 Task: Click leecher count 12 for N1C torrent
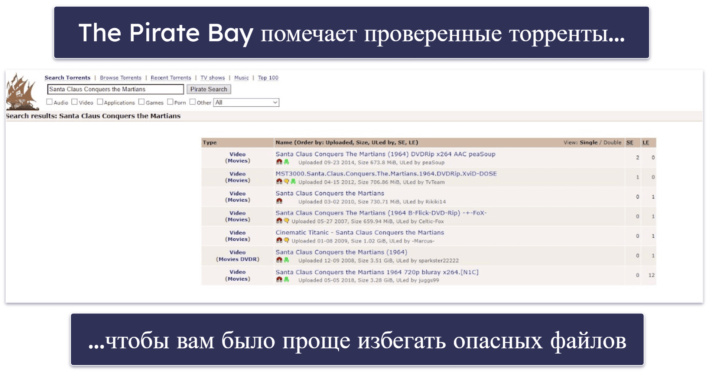(651, 275)
